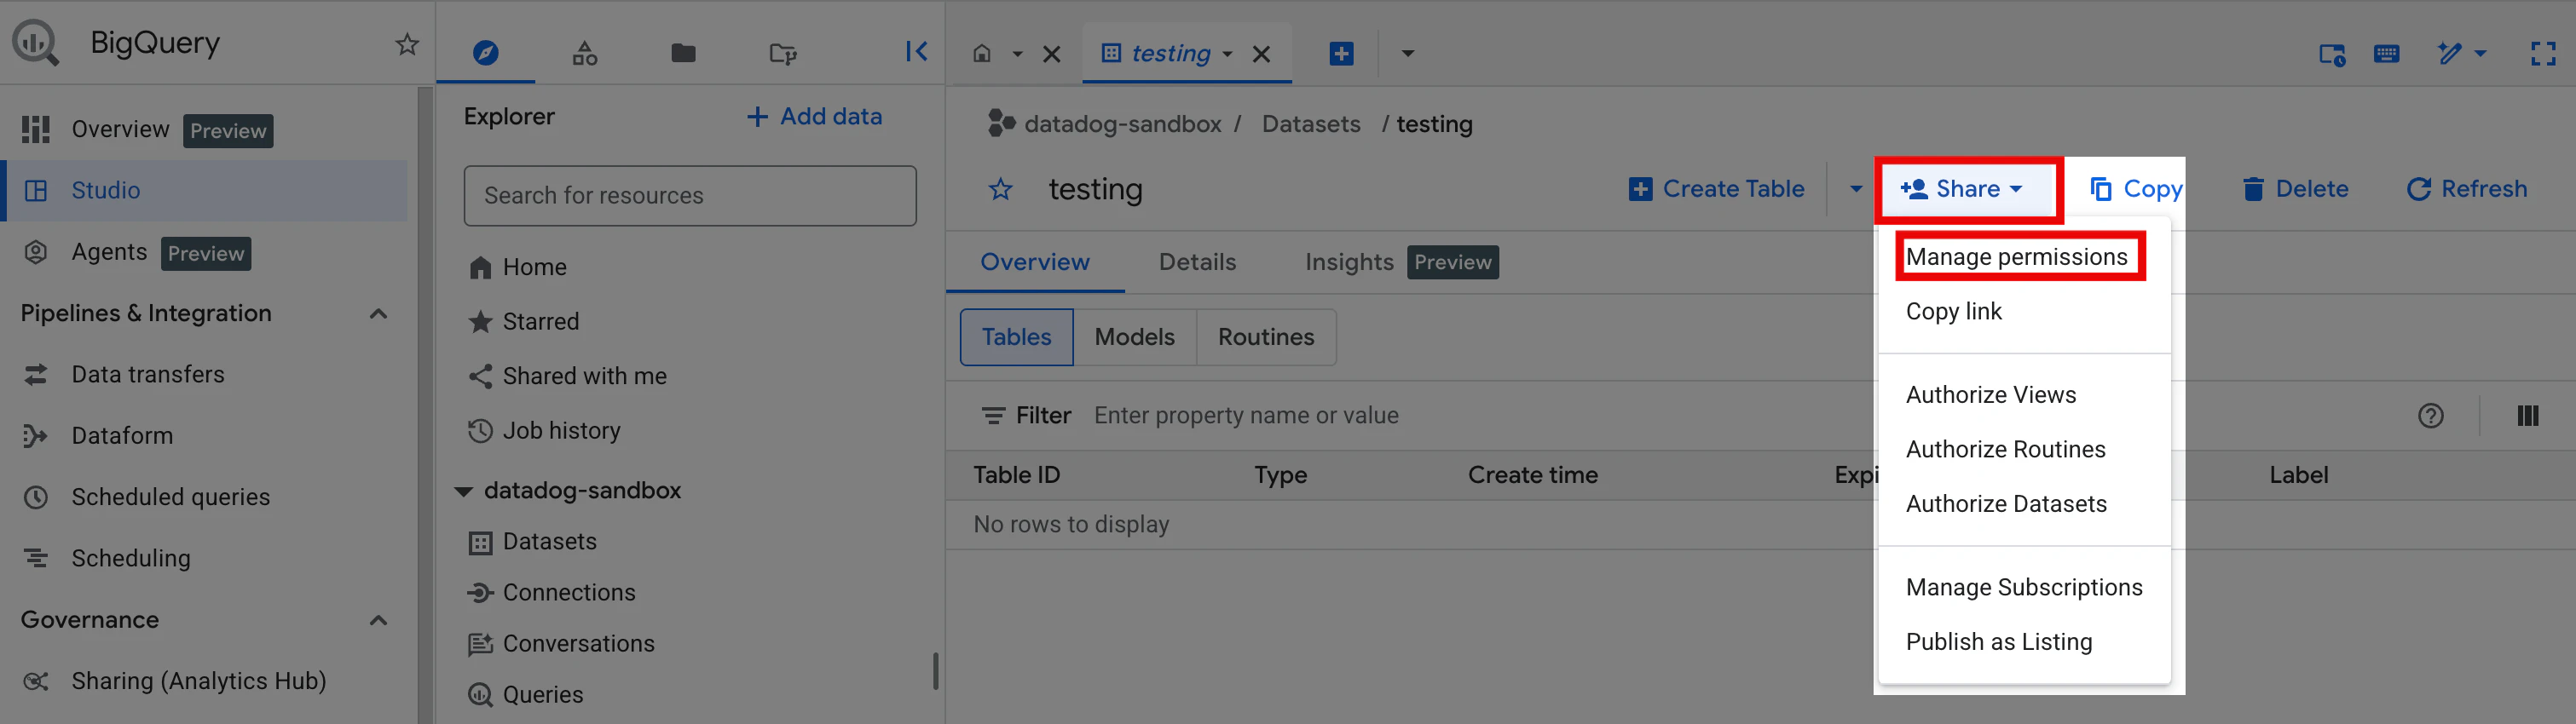Open the folder icon tab in Explorer
This screenshot has height=724, width=2576.
click(x=683, y=53)
